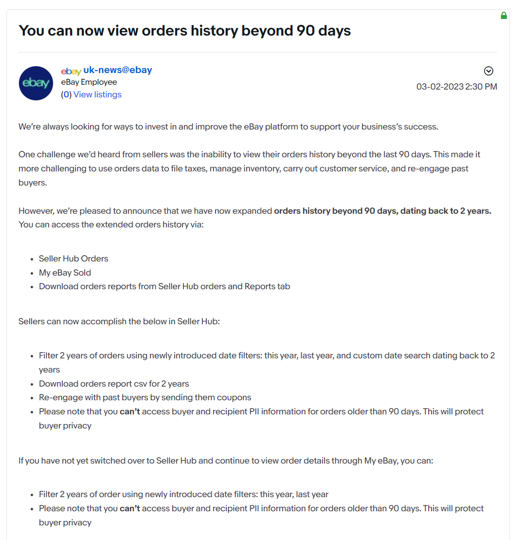Click the small multicolor eBay rank logo
Image resolution: width=523 pixels, height=540 pixels.
click(71, 72)
